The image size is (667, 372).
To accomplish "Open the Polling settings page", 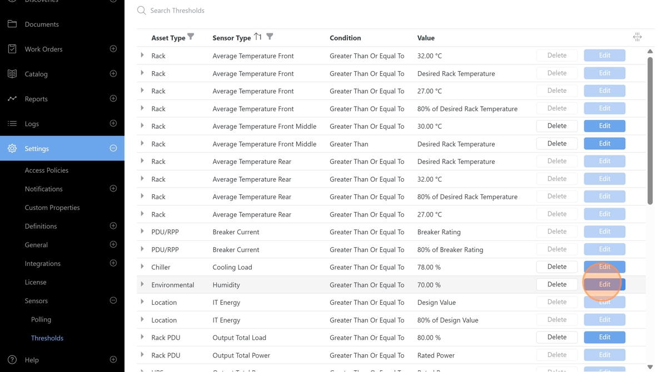I will click(41, 319).
